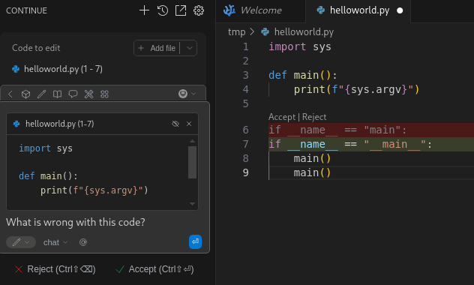Click the cube icon in Continue toolbar

point(25,94)
